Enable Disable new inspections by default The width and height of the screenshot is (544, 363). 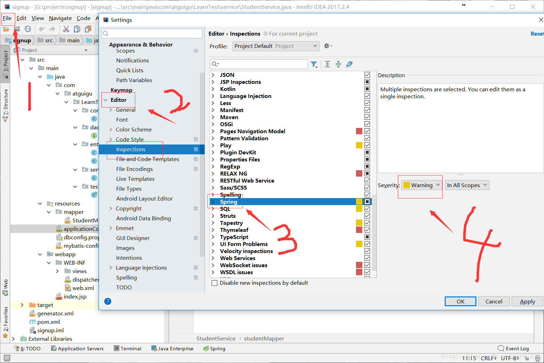(x=214, y=283)
